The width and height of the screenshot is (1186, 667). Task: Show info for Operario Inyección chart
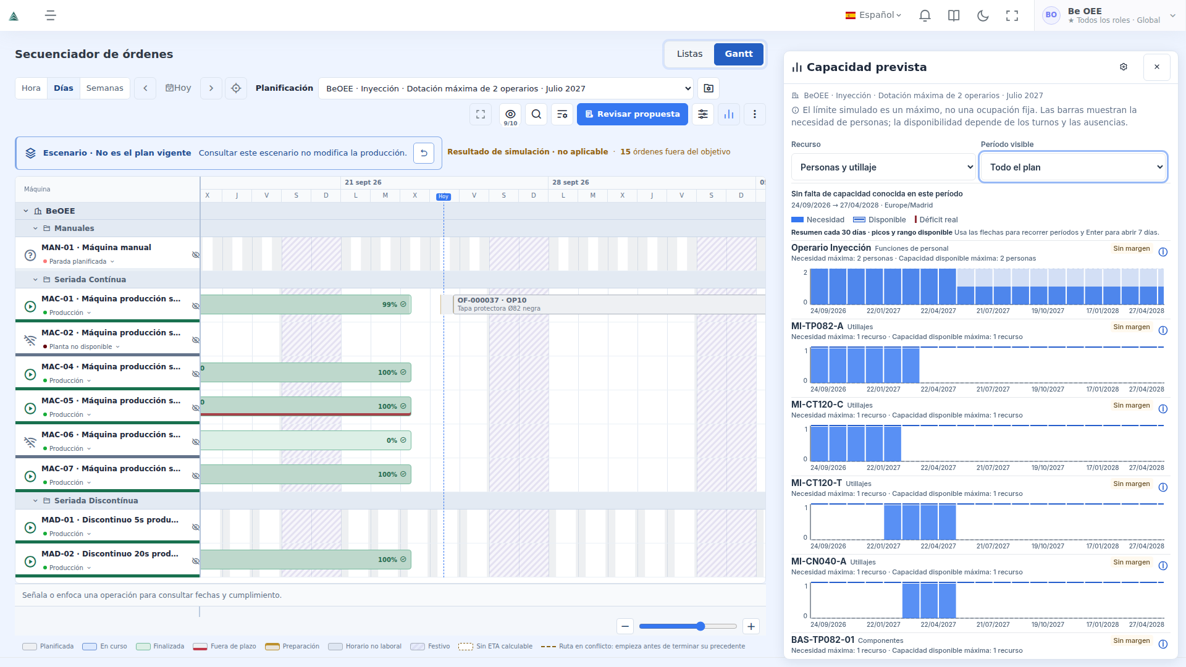(x=1163, y=252)
